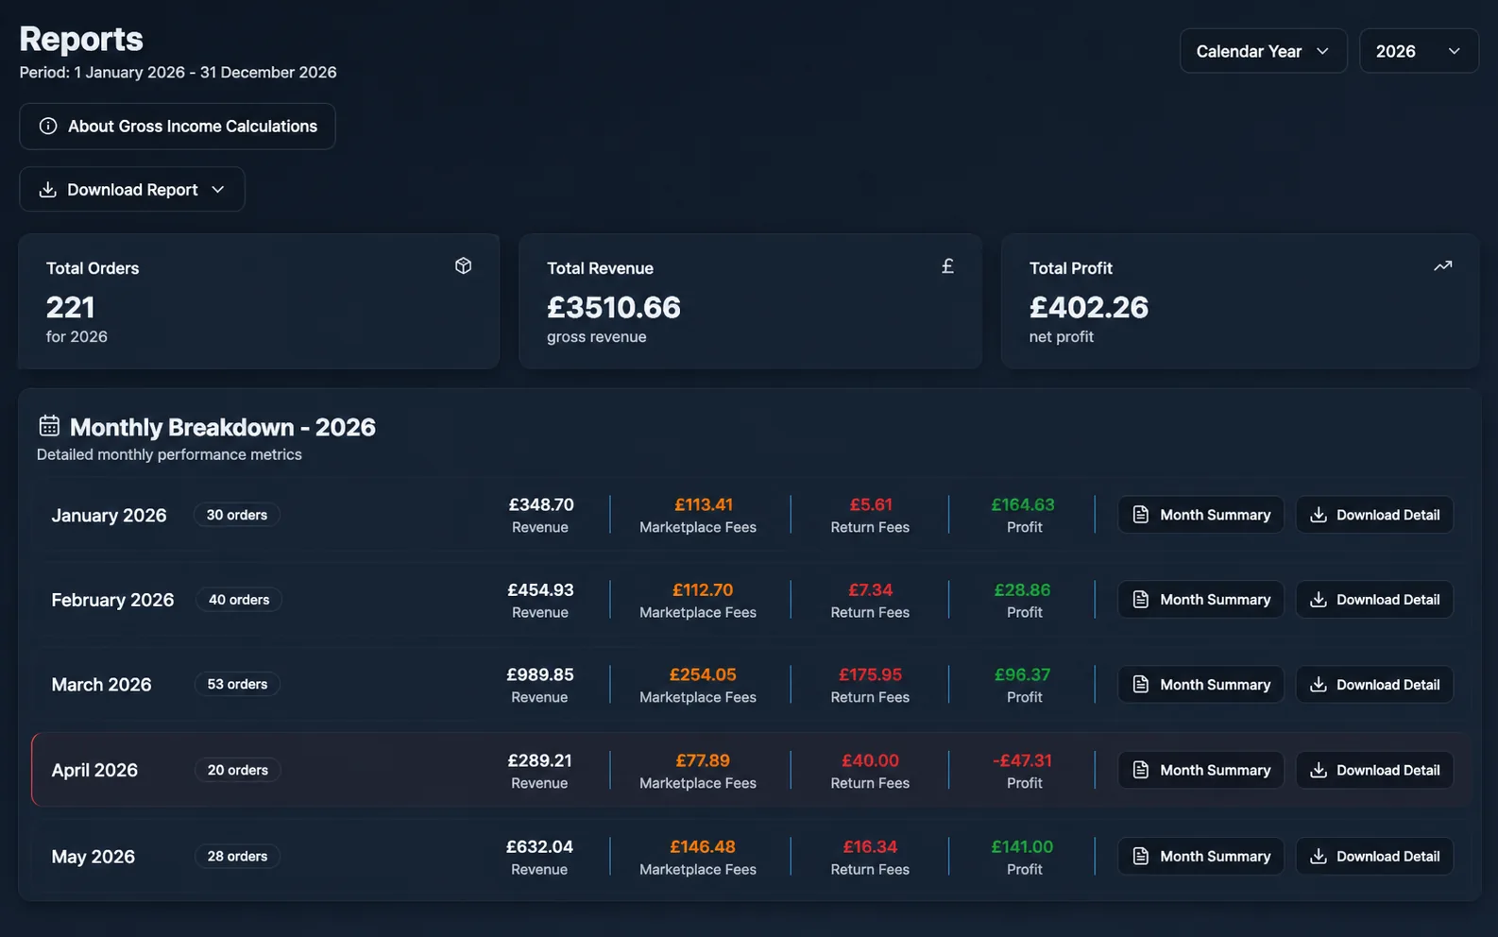The image size is (1498, 937).
Task: Click the -£47.31 April profit value
Action: point(1022,760)
